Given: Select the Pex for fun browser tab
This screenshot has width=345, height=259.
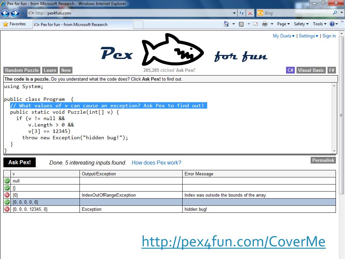Looking at the screenshot, I should [x=83, y=24].
